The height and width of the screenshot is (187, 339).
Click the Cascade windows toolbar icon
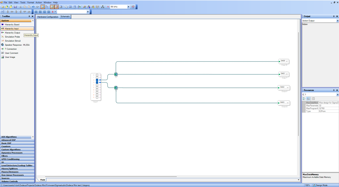tap(66, 7)
